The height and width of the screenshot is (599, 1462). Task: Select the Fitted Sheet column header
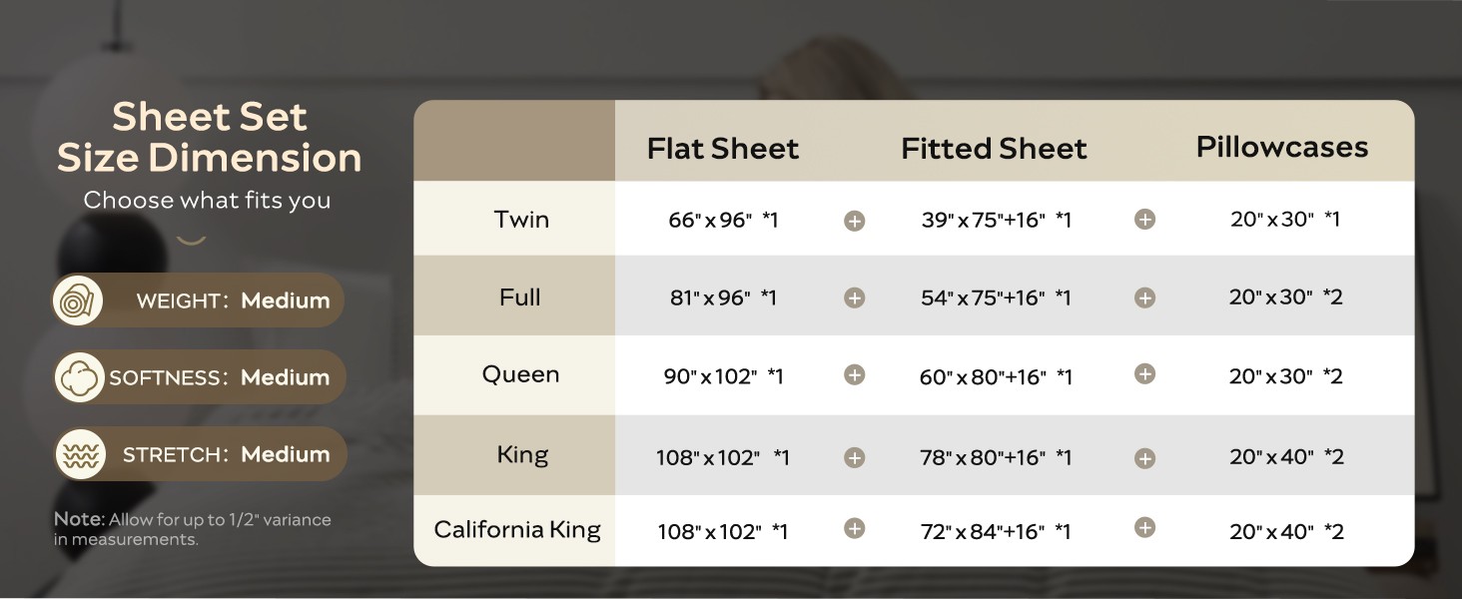994,149
